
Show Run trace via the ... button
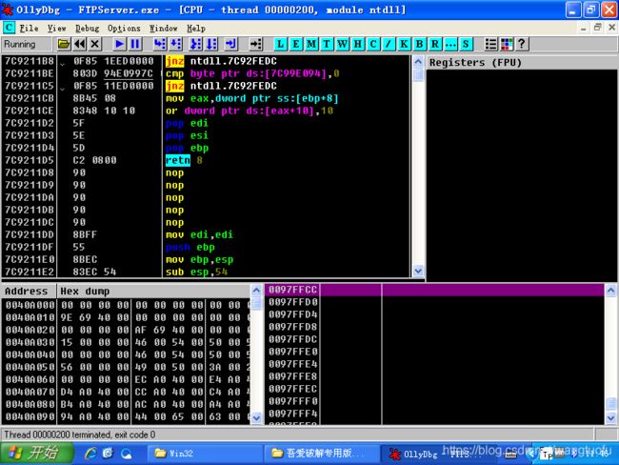450,44
